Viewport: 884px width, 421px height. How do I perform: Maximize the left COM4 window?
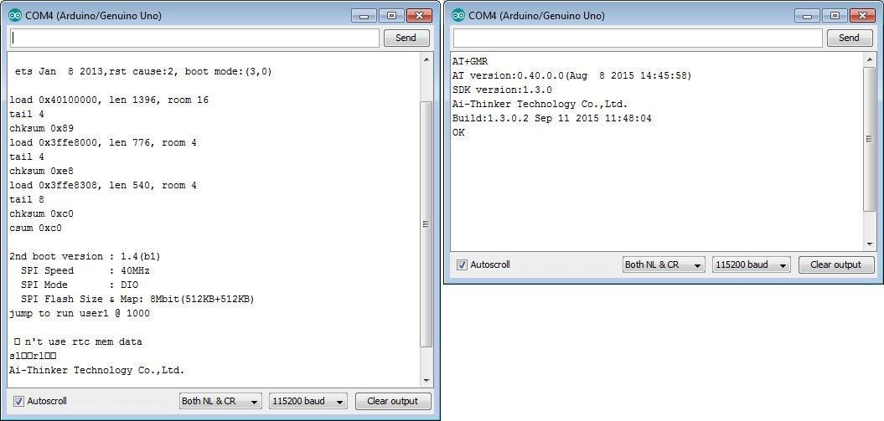[x=392, y=16]
